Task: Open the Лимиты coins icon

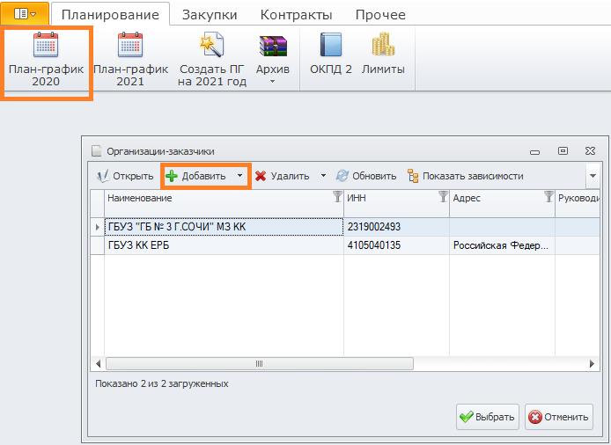Action: point(383,44)
